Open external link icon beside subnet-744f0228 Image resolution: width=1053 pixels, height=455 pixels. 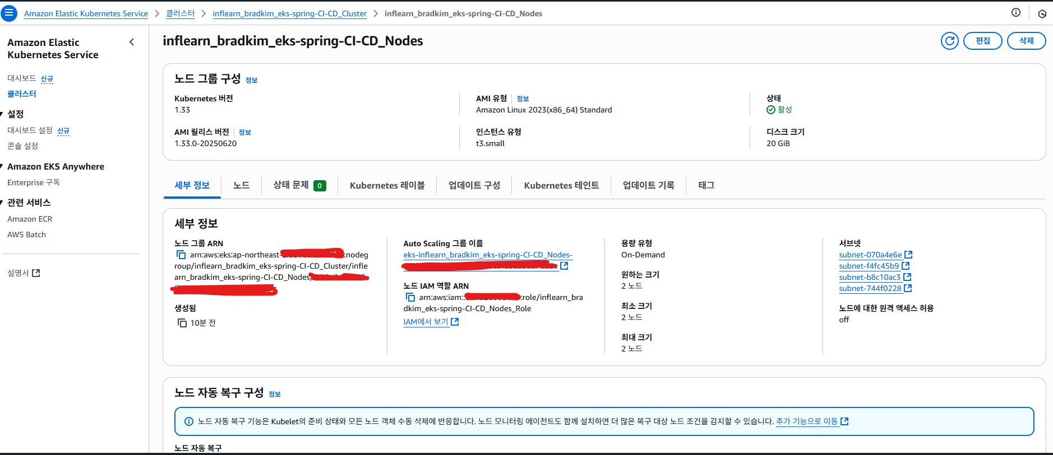[x=908, y=288]
